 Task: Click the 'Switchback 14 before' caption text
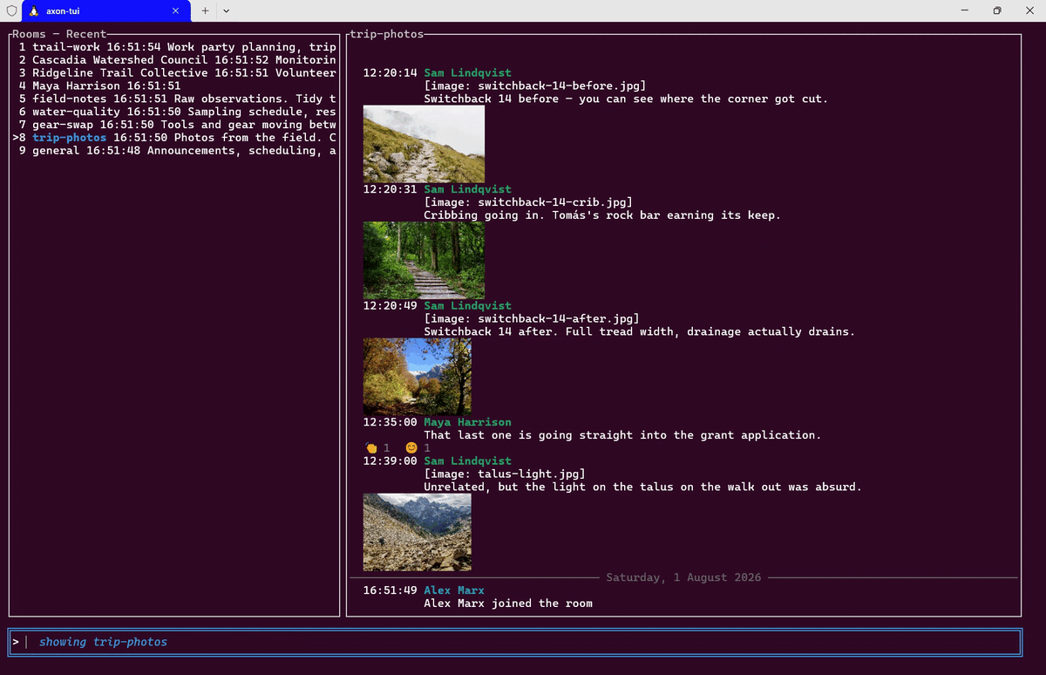(x=626, y=99)
